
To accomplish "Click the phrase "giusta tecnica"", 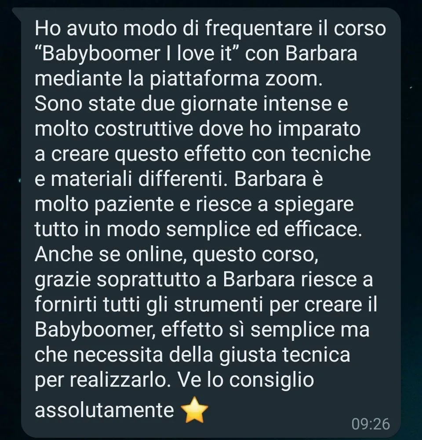I will click(x=284, y=355).
